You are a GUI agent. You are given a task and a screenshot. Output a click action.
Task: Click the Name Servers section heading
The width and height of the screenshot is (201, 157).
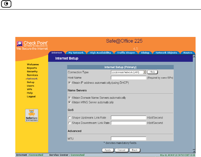[x=77, y=90]
